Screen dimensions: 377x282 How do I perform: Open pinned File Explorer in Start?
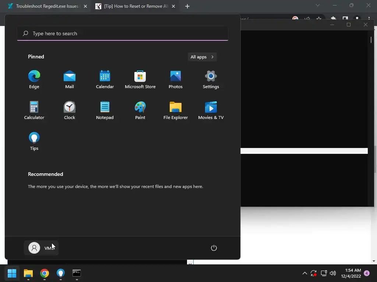tap(176, 110)
